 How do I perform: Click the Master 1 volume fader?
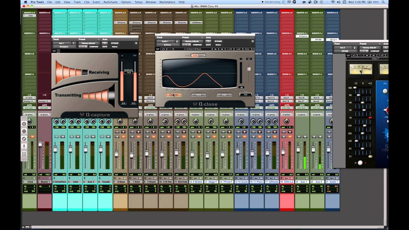point(40,144)
